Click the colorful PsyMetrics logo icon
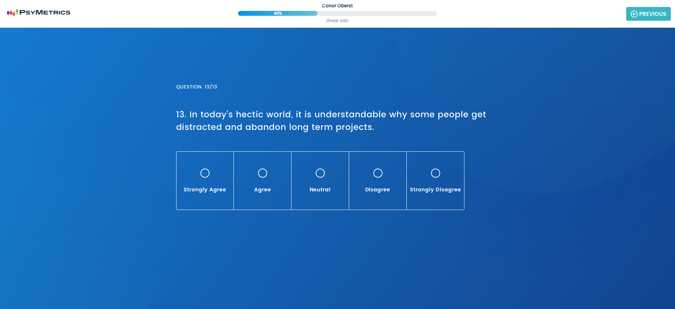 [x=12, y=13]
